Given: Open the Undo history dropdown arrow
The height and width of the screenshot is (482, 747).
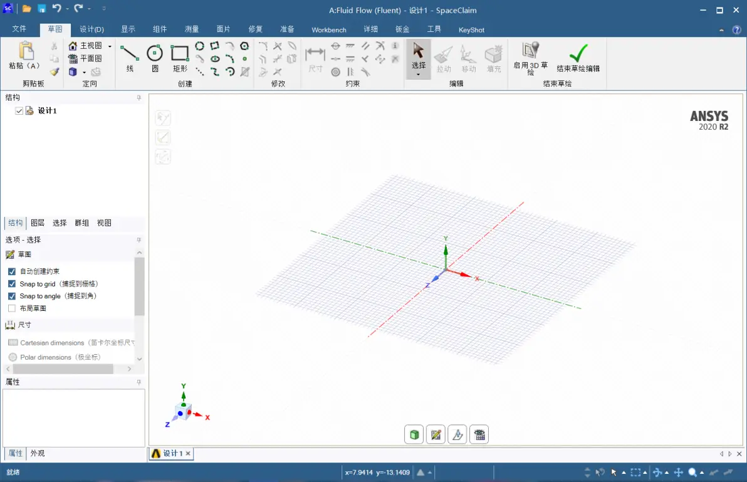Looking at the screenshot, I should (x=67, y=9).
